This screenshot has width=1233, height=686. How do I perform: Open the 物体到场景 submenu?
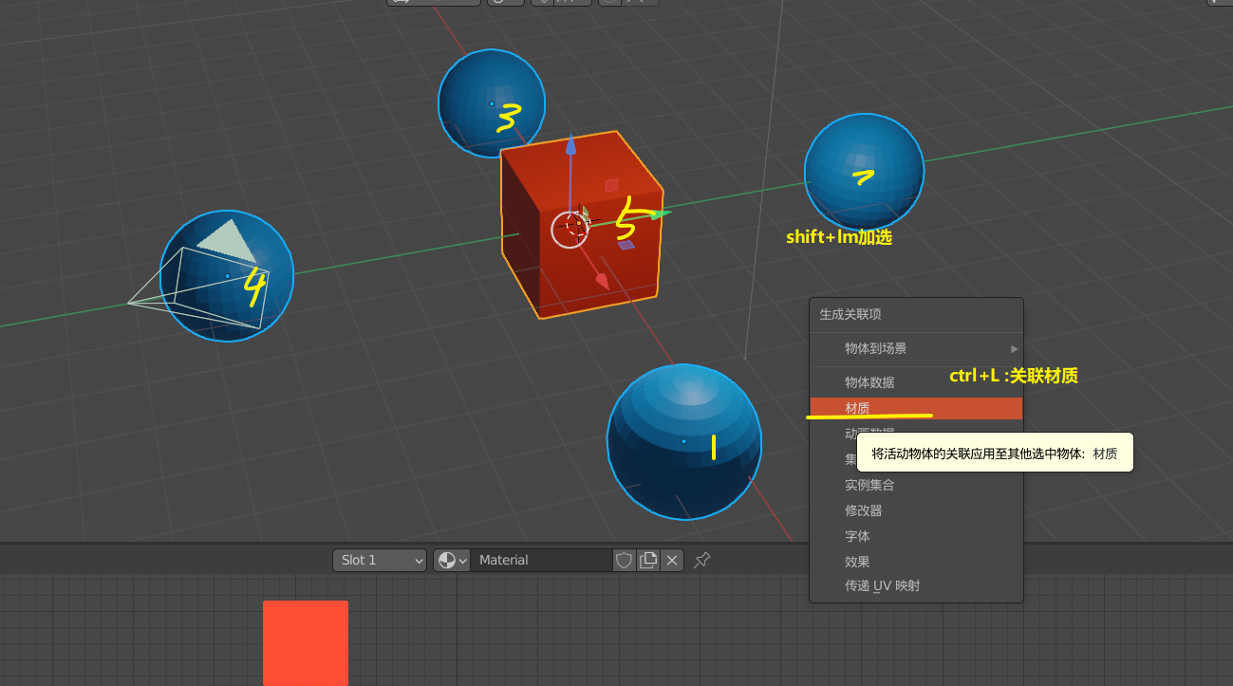click(916, 348)
